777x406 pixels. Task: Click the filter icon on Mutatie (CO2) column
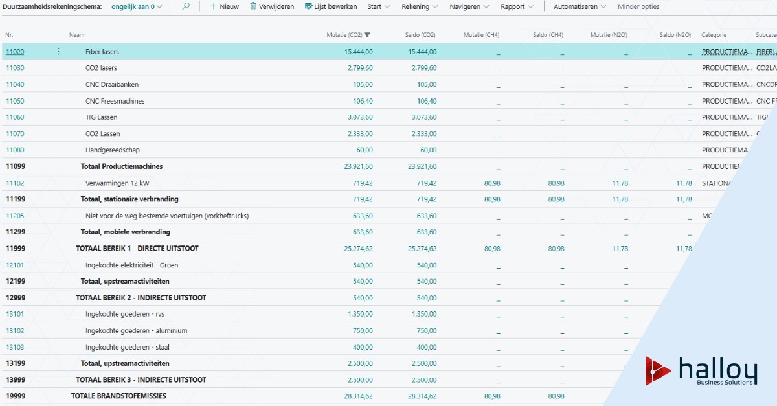[x=368, y=35]
